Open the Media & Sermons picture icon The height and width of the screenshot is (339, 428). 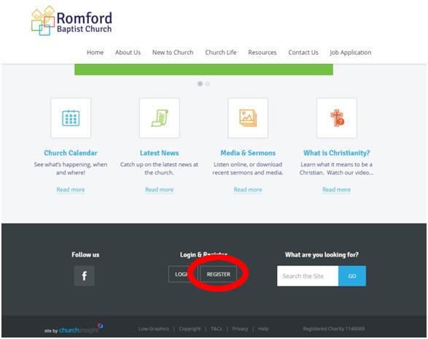pos(248,118)
